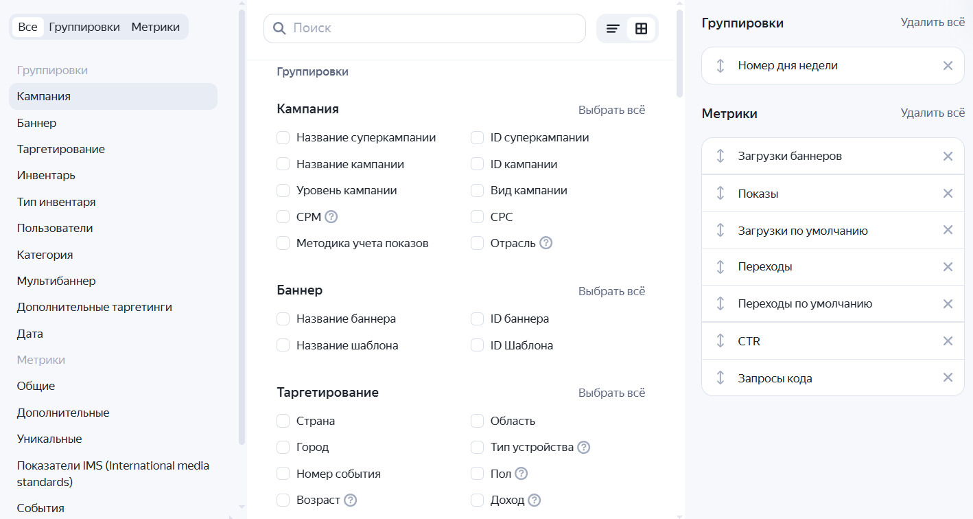Enable the Название кампании checkbox
The width and height of the screenshot is (973, 519).
point(283,165)
